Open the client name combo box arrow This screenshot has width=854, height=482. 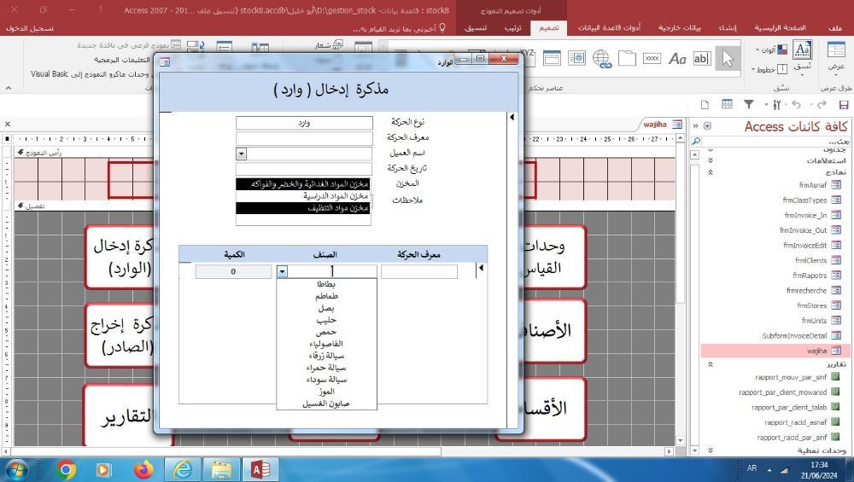tap(242, 154)
